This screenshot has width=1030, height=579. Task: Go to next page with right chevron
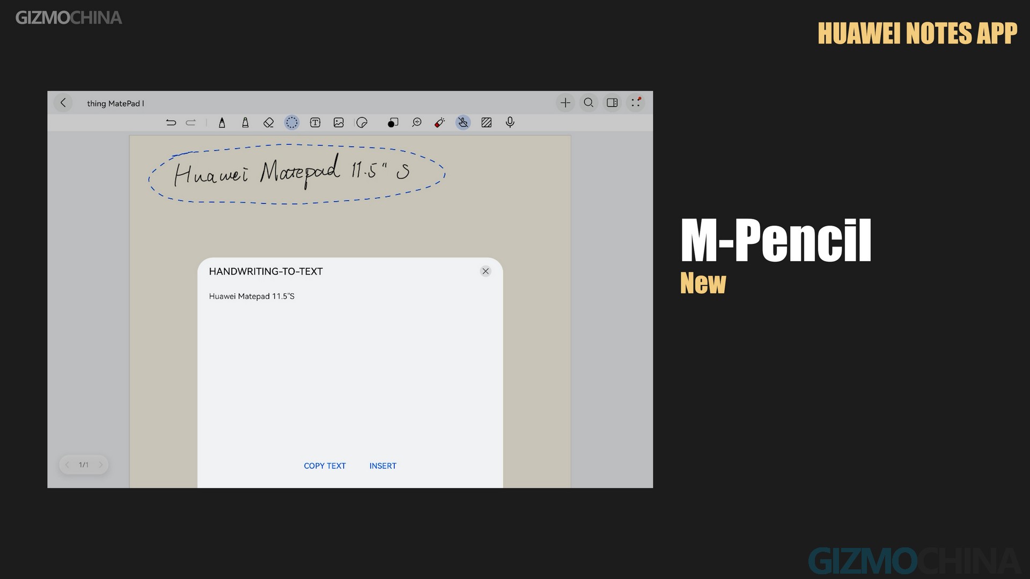click(x=101, y=465)
